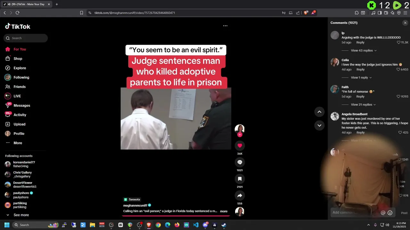The height and width of the screenshot is (230, 410).
Task: Click the TikTok search field
Action: click(x=26, y=38)
